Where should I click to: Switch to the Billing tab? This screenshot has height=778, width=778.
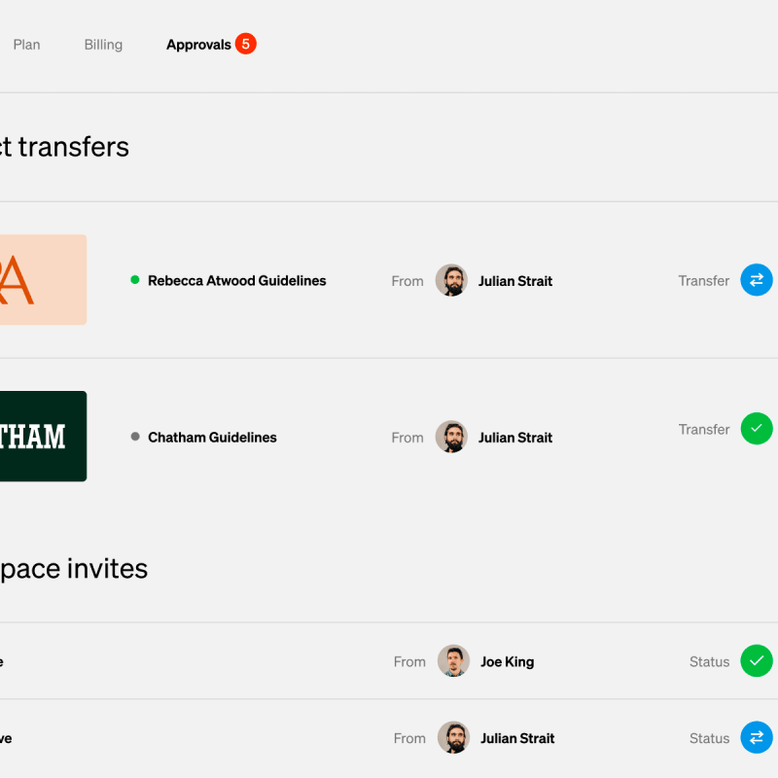tap(103, 45)
